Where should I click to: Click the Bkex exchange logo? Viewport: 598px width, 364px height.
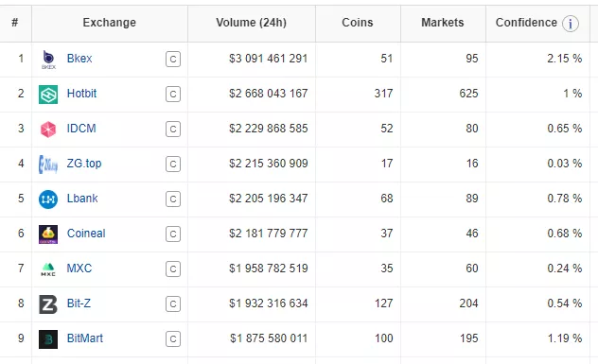[48, 60]
